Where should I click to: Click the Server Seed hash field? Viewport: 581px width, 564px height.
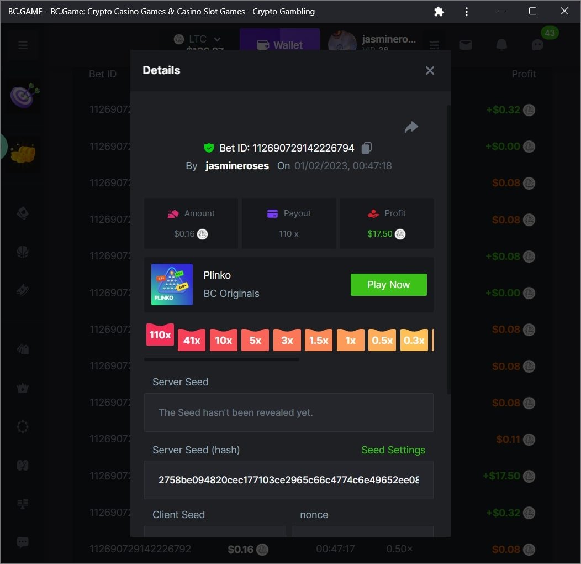click(288, 480)
